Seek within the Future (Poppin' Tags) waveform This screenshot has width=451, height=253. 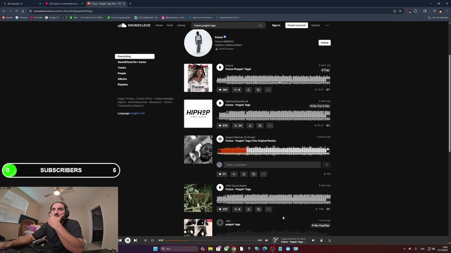point(273,79)
